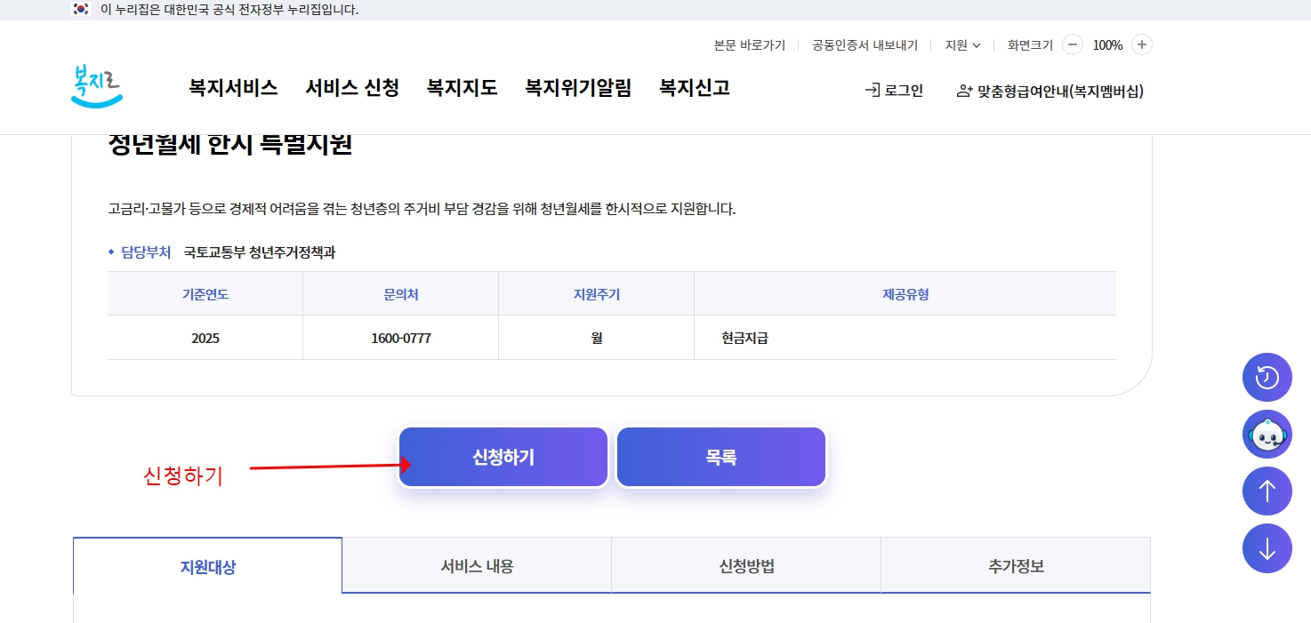Click the downward scroll arrow icon
The height and width of the screenshot is (623, 1311).
tap(1267, 548)
